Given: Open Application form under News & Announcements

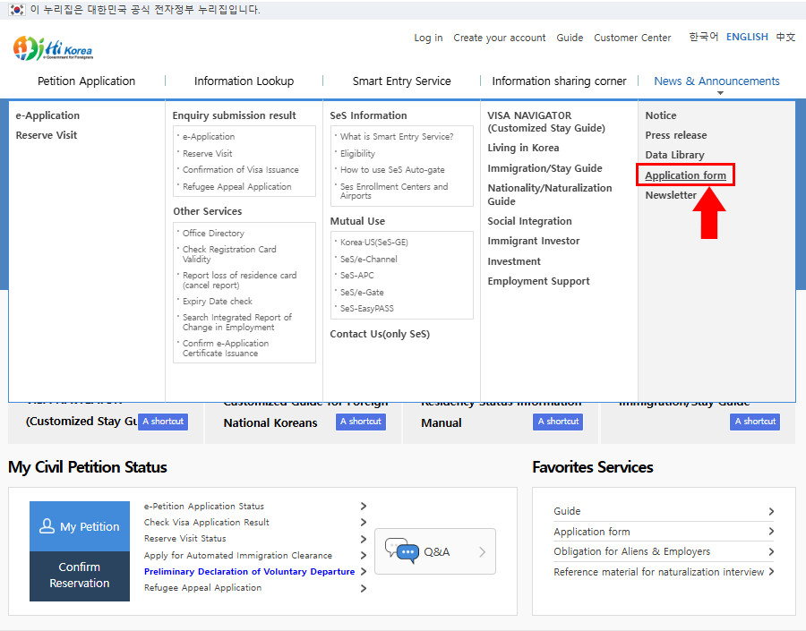Looking at the screenshot, I should click(685, 175).
